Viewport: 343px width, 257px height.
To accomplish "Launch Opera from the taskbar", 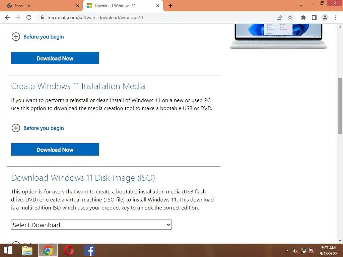I will pyautogui.click(x=69, y=250).
